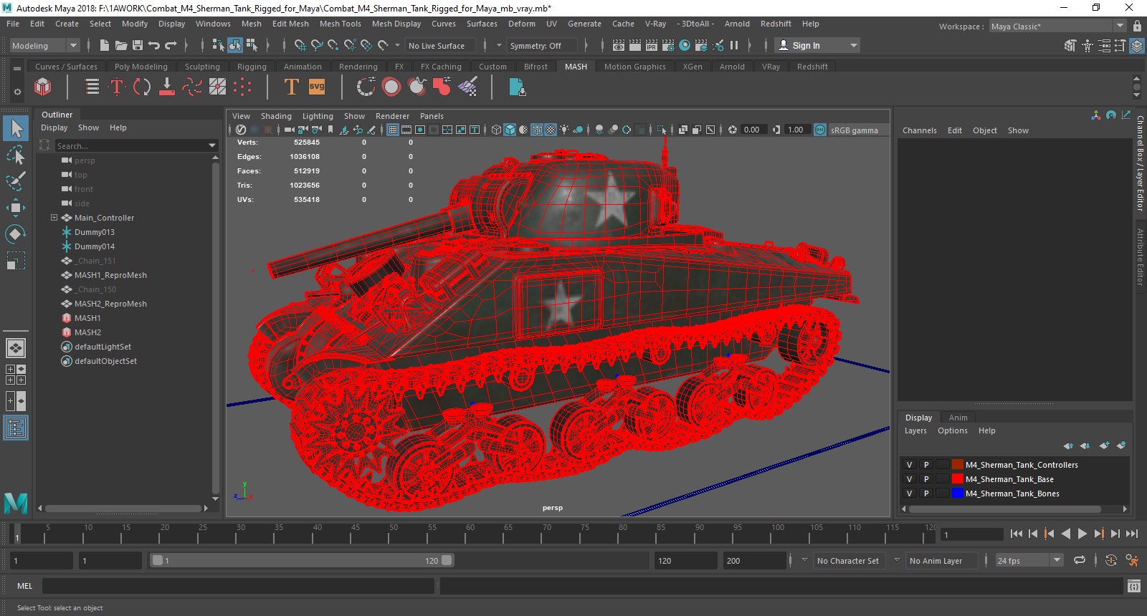Open the Sign In dropdown
The image size is (1147, 616).
pyautogui.click(x=817, y=45)
